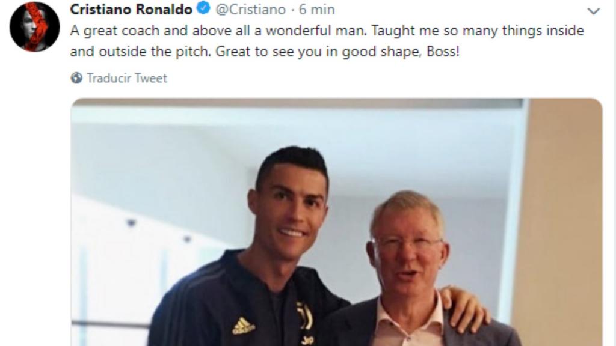Image resolution: width=616 pixels, height=346 pixels.
Task: Click the tweet line starting 'and outside the pitch'
Action: click(265, 52)
